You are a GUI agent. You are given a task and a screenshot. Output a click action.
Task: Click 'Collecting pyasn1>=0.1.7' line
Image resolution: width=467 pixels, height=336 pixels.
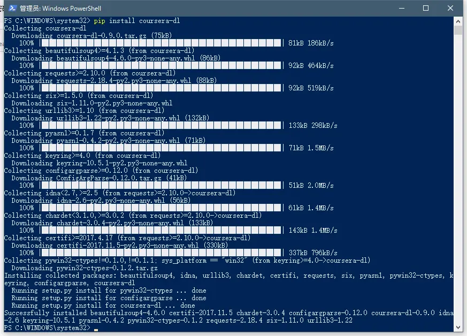[84, 133]
